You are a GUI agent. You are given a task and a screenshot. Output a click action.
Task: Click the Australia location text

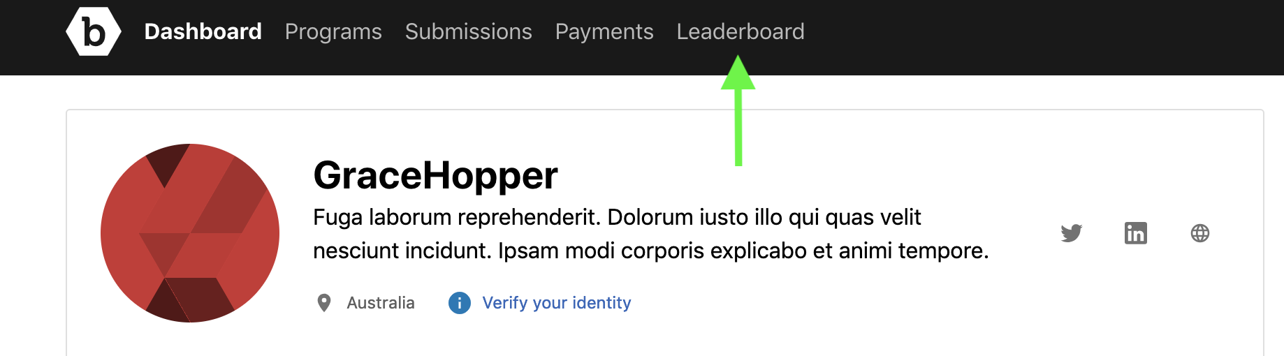(x=381, y=303)
